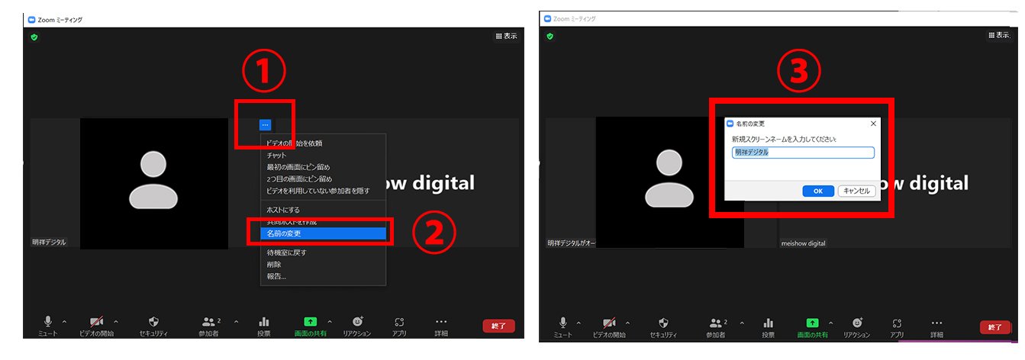Open the Polls (投票) icon in left window
1025x360 pixels.
pos(264,322)
